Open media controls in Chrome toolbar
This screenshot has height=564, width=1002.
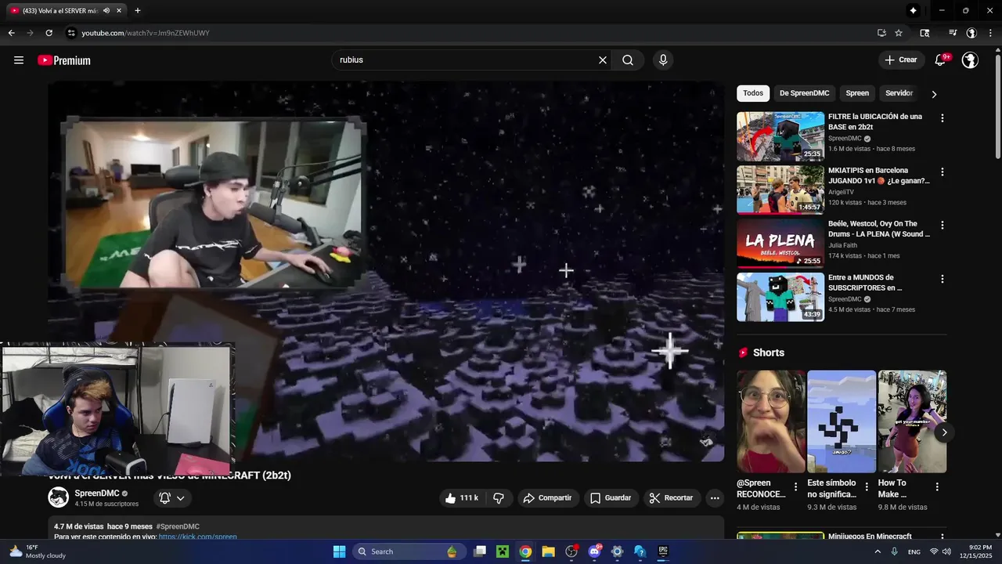953,33
